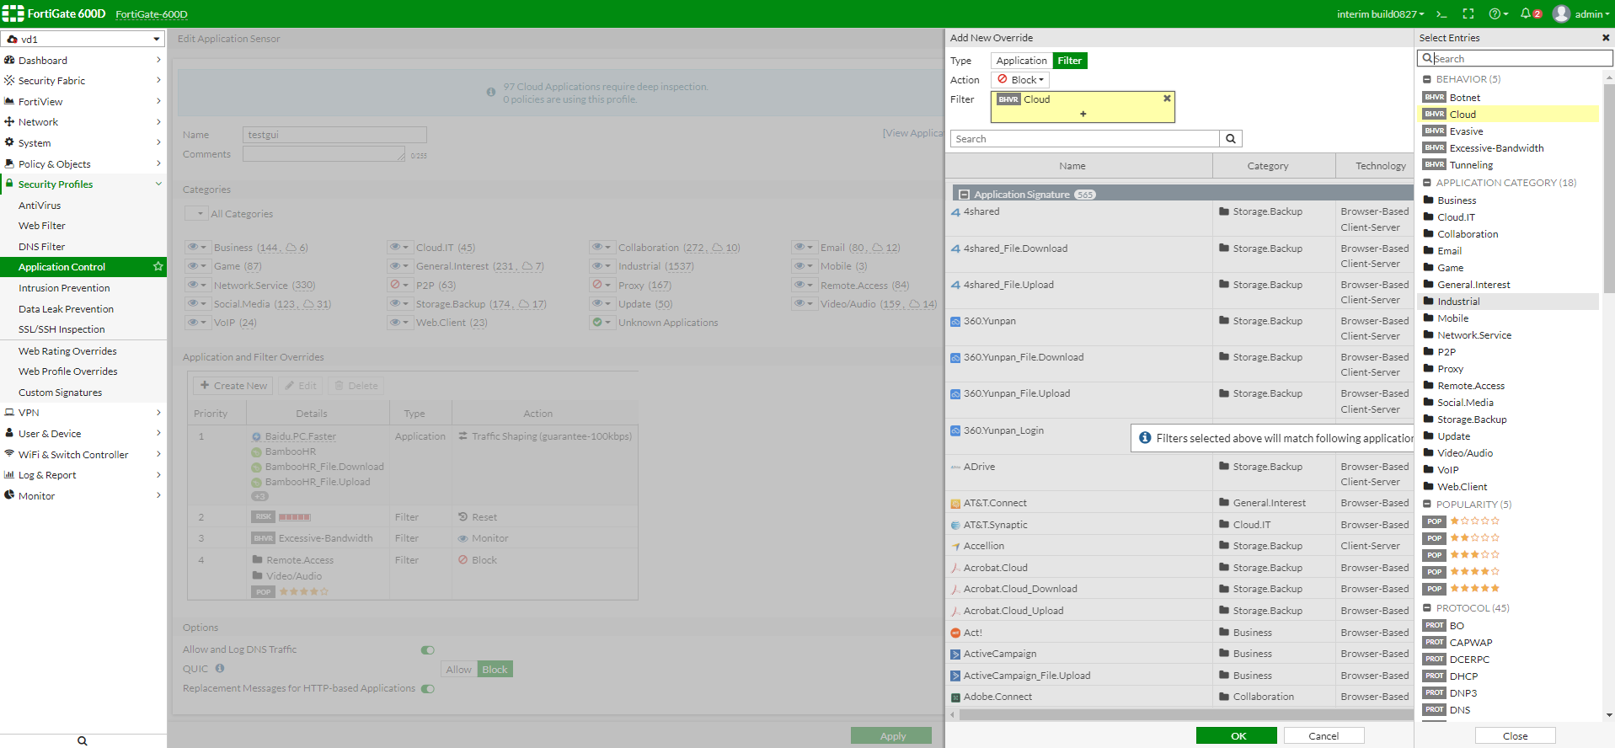
Task: Select the Cloud behavior entry
Action: pos(1510,115)
